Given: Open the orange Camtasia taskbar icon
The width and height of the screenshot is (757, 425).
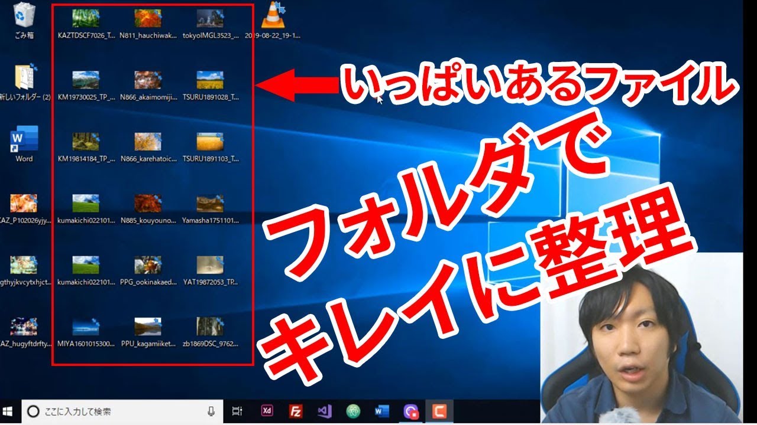Looking at the screenshot, I should (439, 411).
